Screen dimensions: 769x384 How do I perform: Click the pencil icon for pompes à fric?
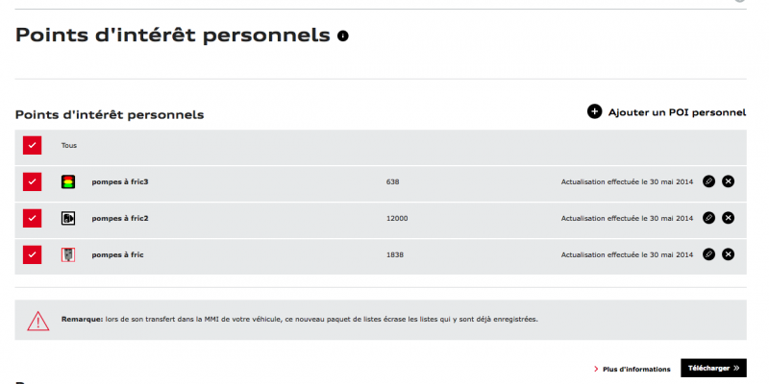(x=708, y=254)
